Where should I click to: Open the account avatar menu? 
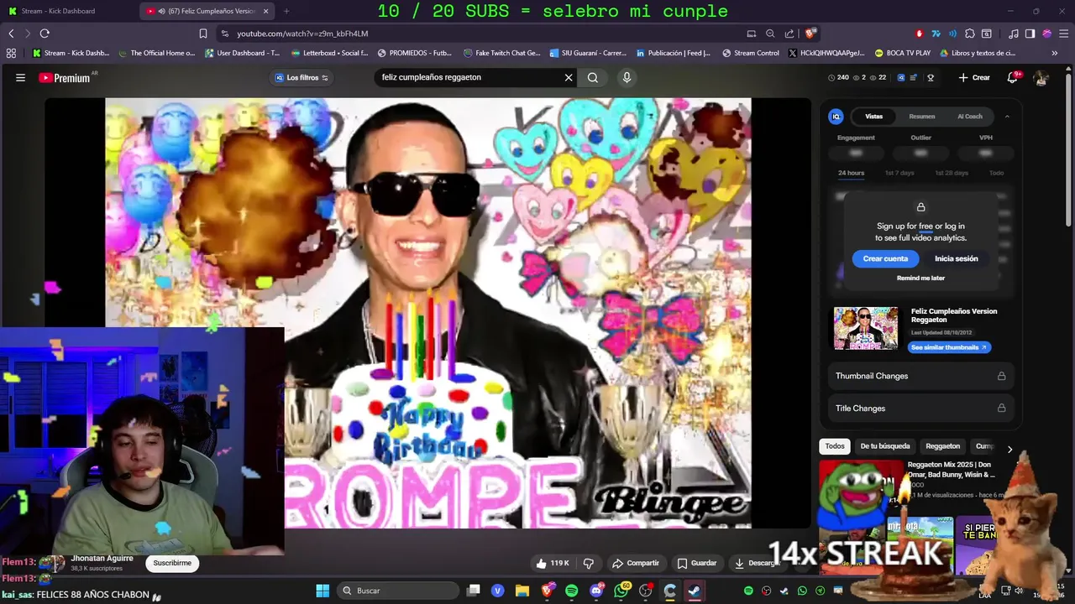click(x=1041, y=77)
